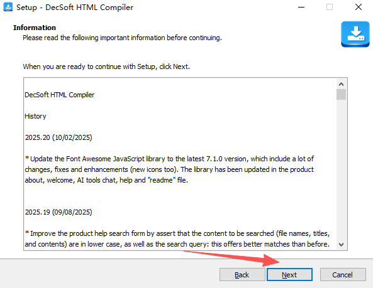Continue installation with the Next button
This screenshot has width=373, height=288.
pos(289,275)
